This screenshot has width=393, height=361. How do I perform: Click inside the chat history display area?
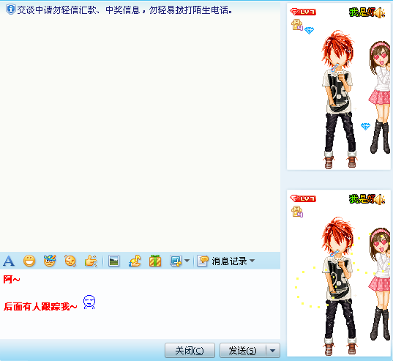coord(140,133)
